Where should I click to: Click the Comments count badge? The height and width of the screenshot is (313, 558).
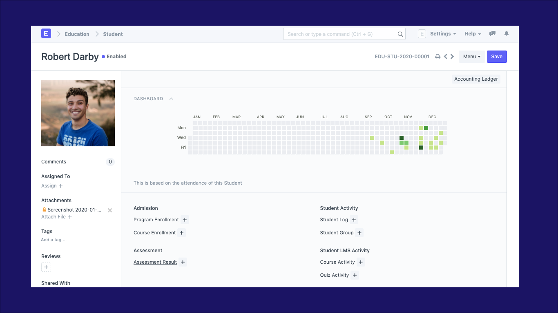point(110,162)
